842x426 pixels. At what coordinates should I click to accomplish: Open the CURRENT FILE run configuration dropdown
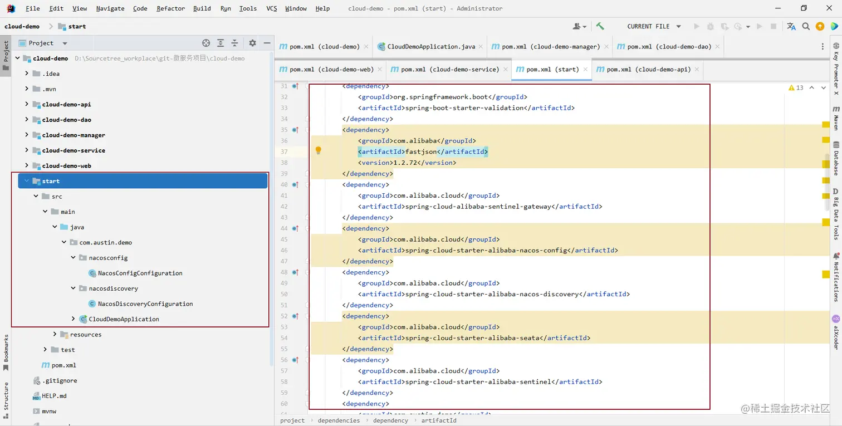[x=654, y=26]
